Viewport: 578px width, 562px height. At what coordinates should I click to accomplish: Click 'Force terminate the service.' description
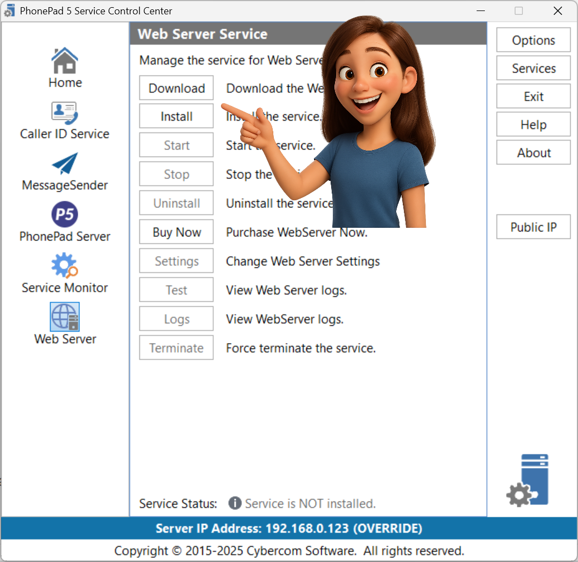[x=301, y=348]
